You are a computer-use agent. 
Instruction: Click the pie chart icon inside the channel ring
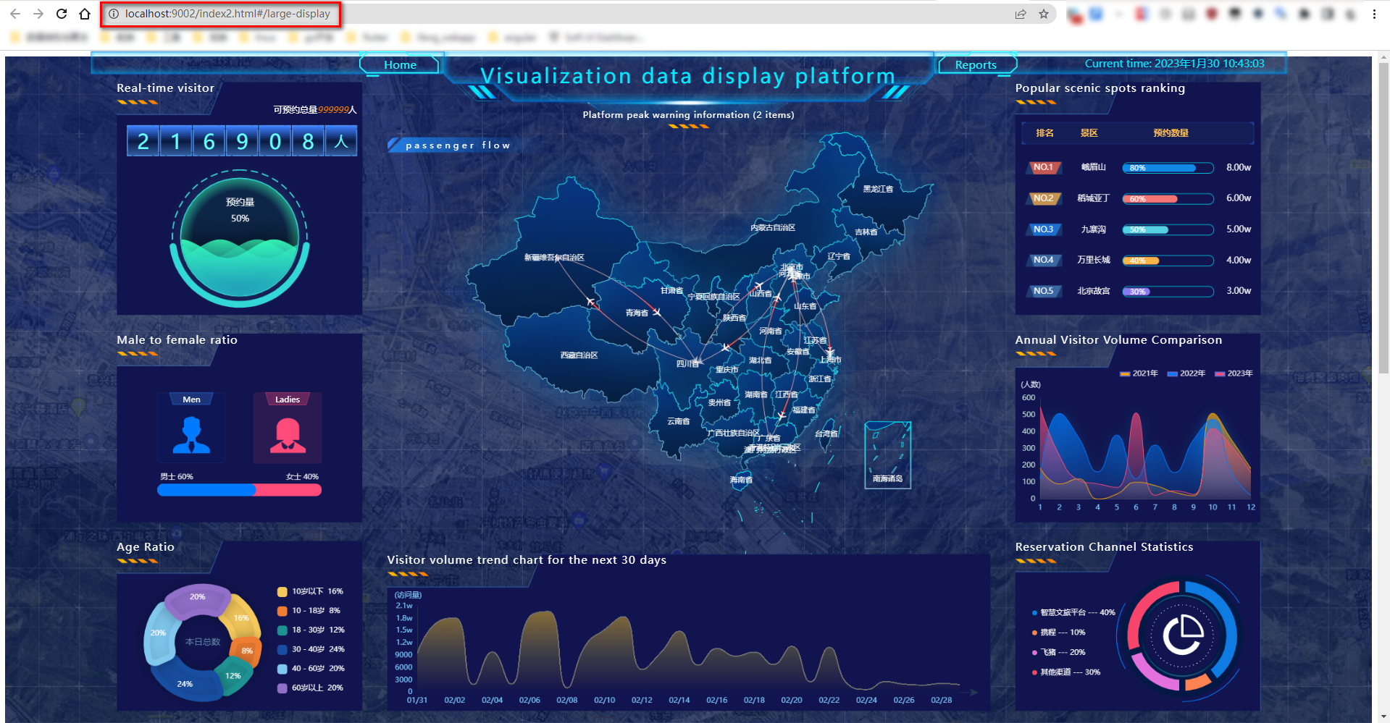pos(1183,635)
